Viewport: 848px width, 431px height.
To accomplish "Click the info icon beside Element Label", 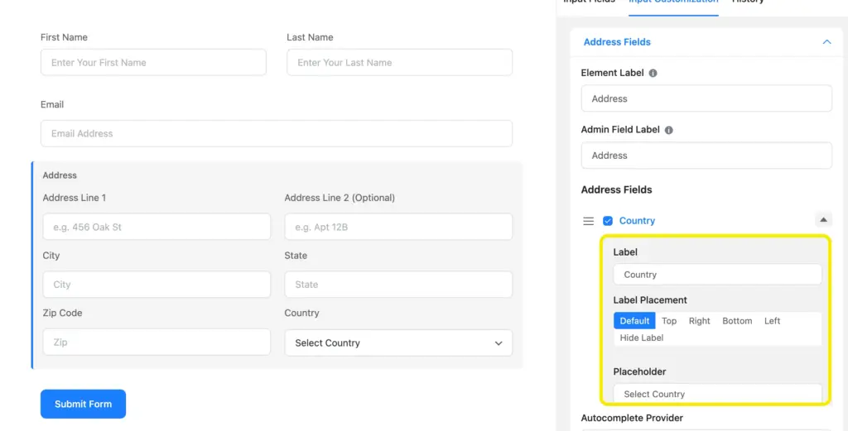I will coord(653,73).
